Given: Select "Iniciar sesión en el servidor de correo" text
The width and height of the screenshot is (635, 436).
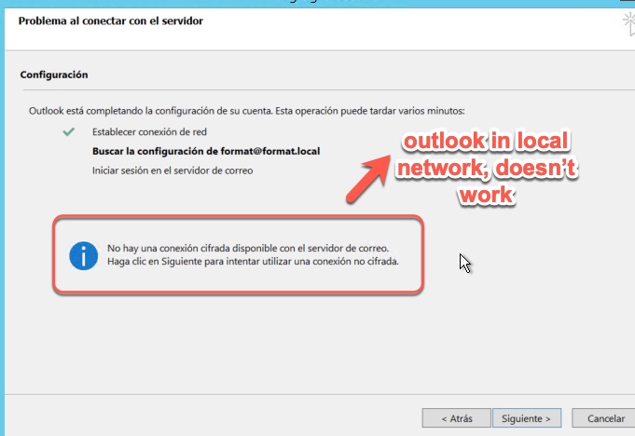Looking at the screenshot, I should click(x=173, y=170).
